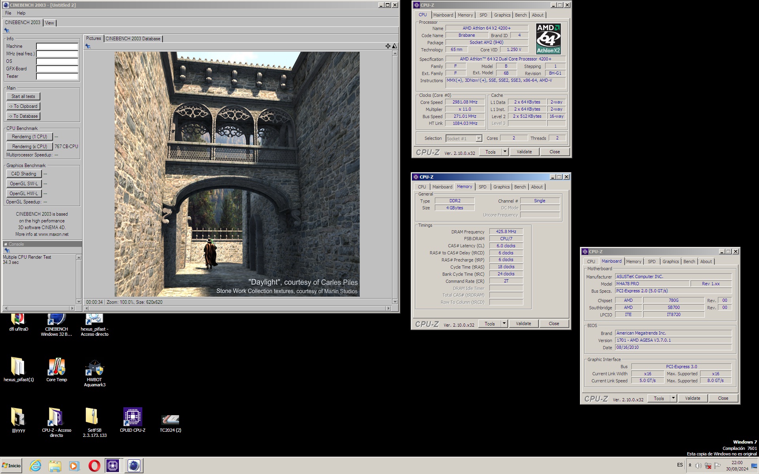This screenshot has height=474, width=759.
Task: Run the OpenGL SW-L test
Action: tap(24, 184)
